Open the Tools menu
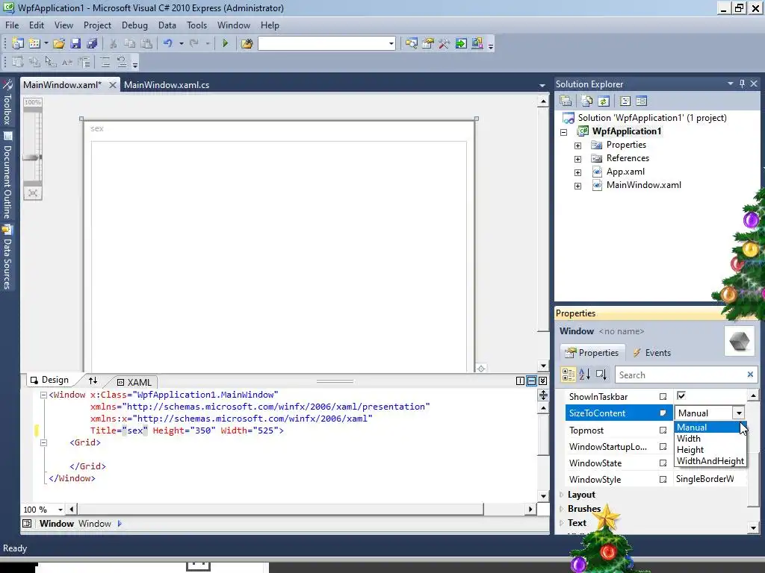Screen dimensions: 765x573 (196, 25)
